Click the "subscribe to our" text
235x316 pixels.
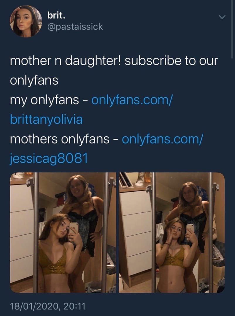coord(171,61)
